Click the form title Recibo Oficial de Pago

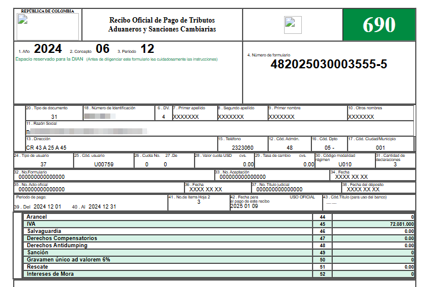click(161, 20)
